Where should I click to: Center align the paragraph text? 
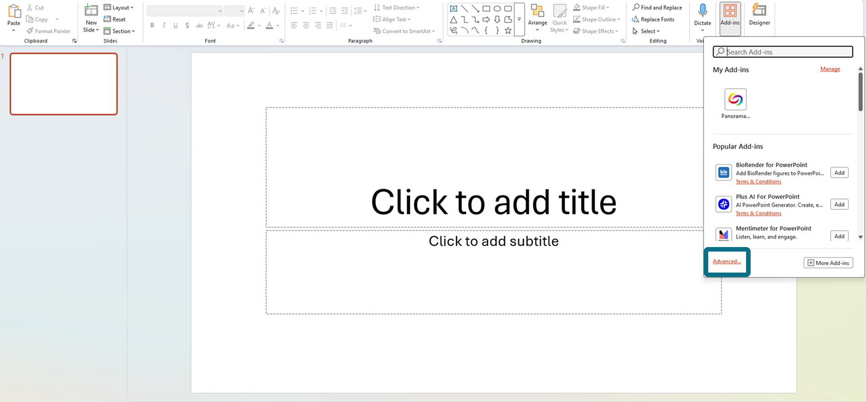[306, 26]
